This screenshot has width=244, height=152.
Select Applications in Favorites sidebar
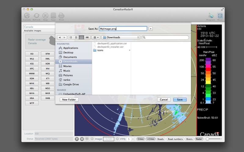[74, 48]
